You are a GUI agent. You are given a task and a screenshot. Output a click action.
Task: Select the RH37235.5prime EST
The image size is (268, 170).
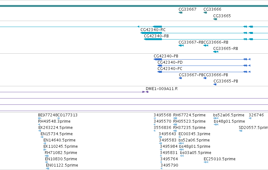point(189,128)
